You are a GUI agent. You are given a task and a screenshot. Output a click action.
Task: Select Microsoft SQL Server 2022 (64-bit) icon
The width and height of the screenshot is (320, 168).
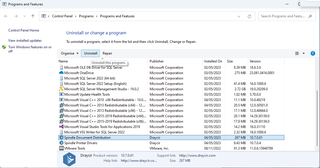(61, 78)
